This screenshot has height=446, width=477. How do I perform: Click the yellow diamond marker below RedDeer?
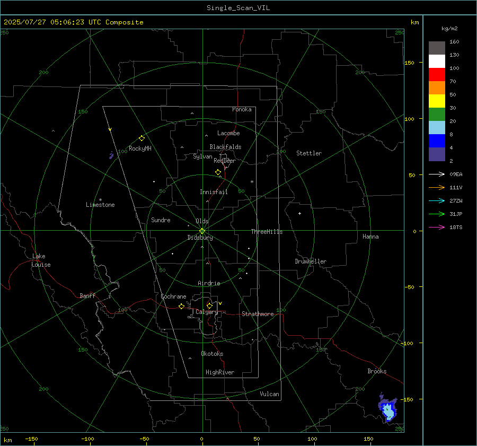(218, 172)
